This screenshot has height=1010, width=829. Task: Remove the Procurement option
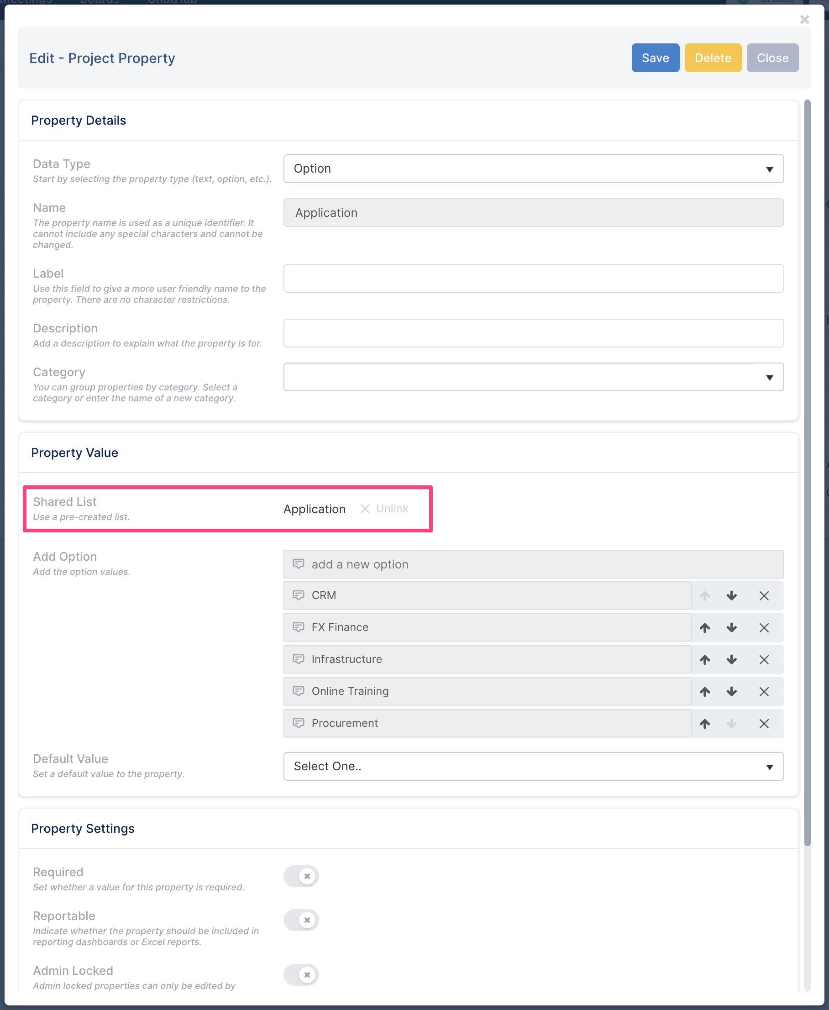[764, 723]
